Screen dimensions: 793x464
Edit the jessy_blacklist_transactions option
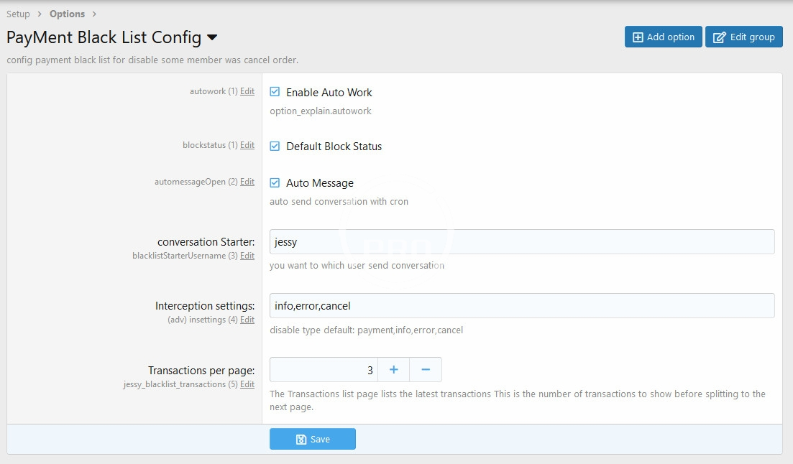(247, 384)
